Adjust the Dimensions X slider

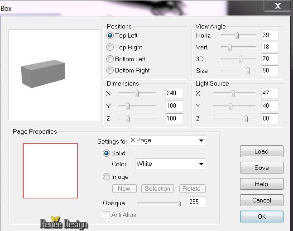(137, 93)
